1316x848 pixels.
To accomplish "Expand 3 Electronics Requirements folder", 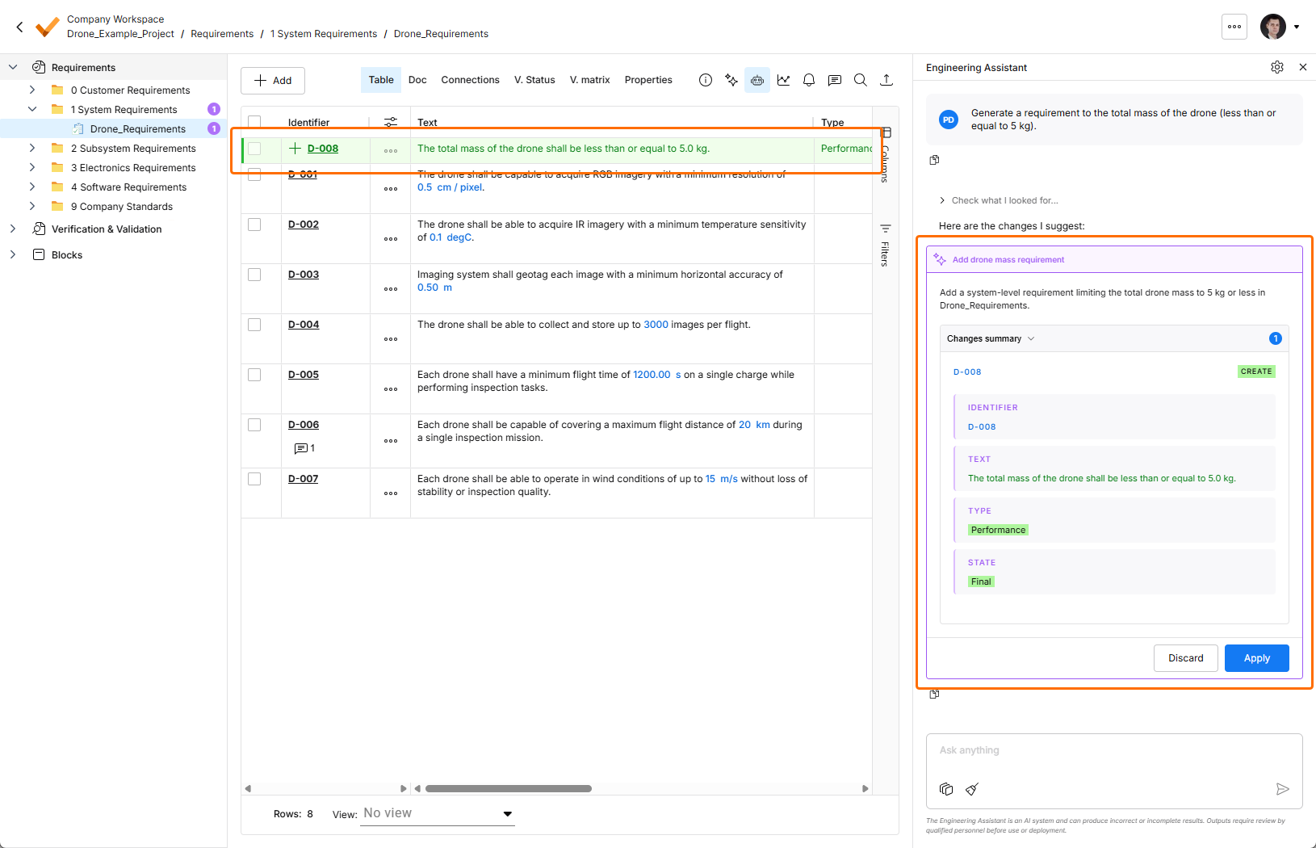I will pos(32,167).
